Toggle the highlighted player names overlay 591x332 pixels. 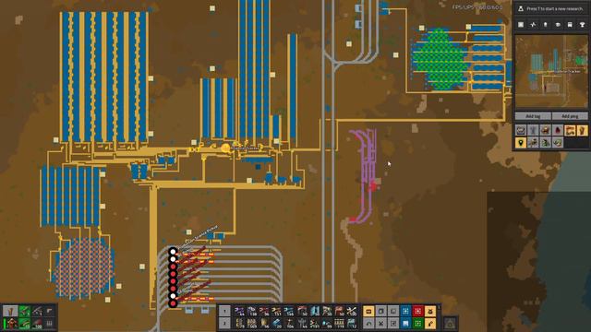[x=583, y=130]
